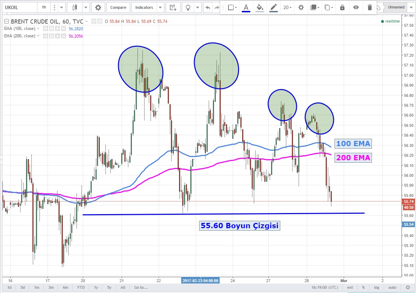Open the alert clock icon
Screen dimensions: 416x293
coord(173,7)
